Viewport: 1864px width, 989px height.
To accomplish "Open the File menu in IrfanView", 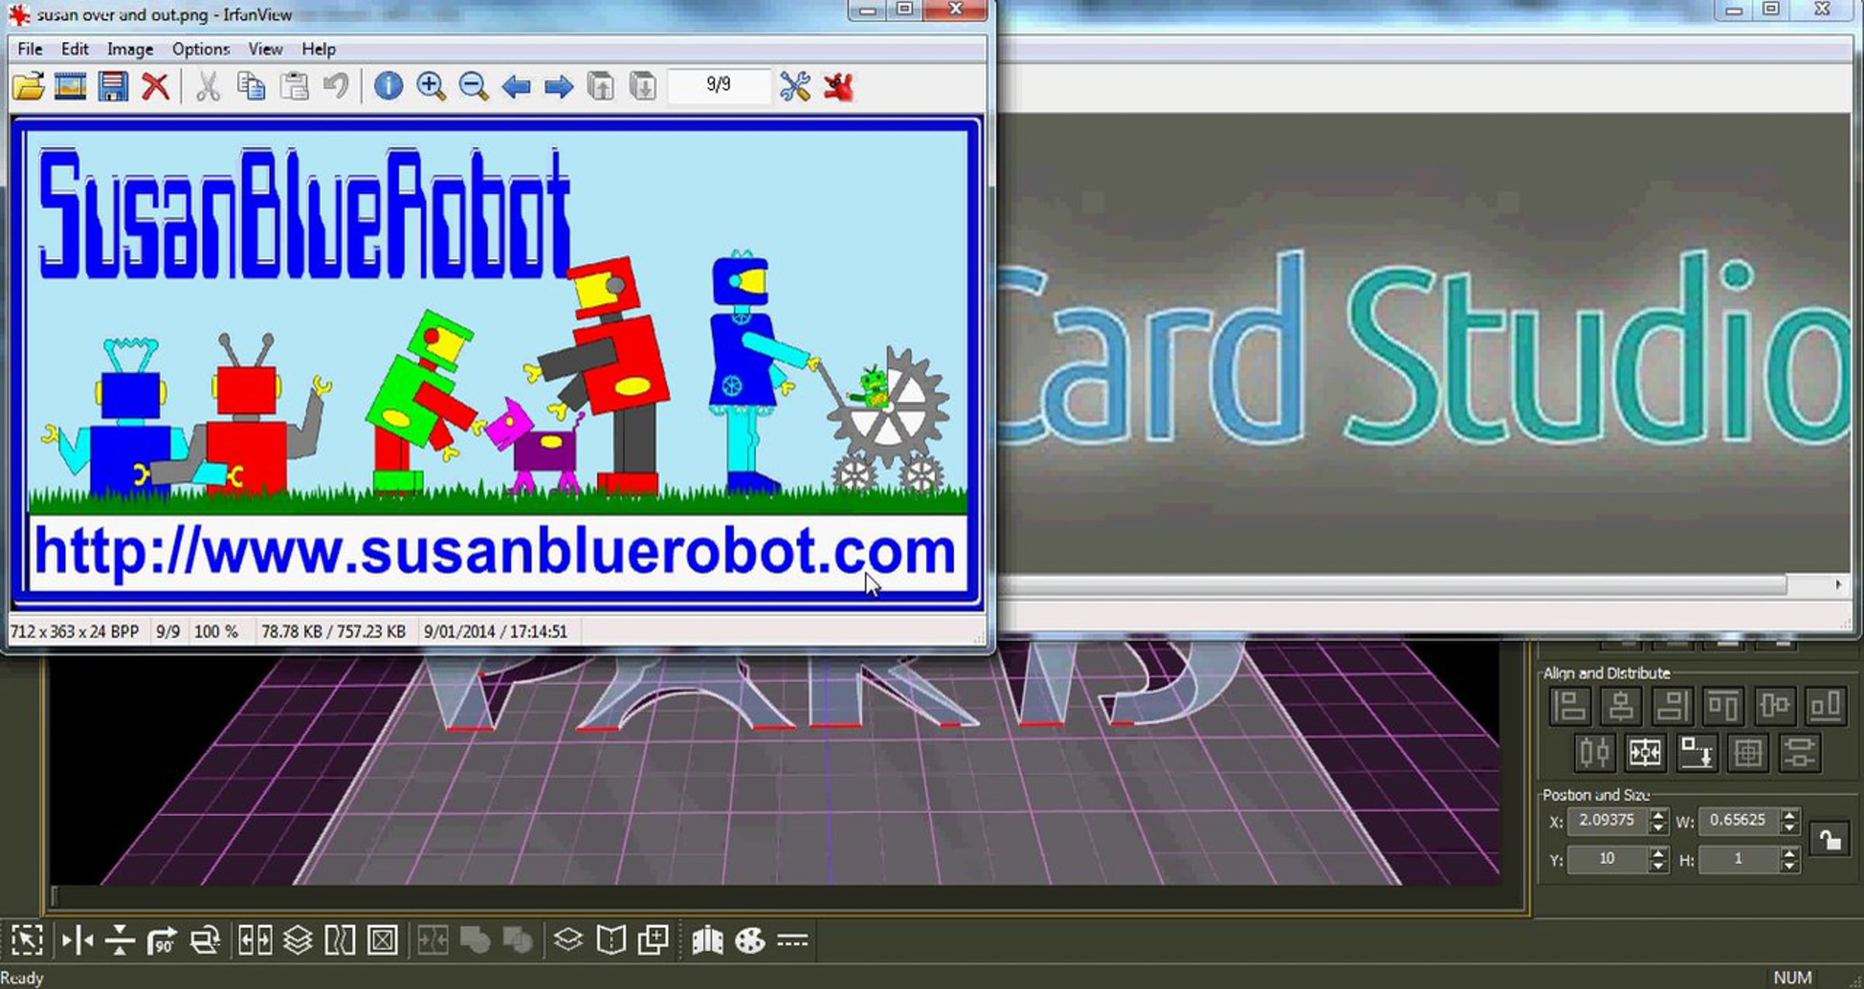I will 30,50.
